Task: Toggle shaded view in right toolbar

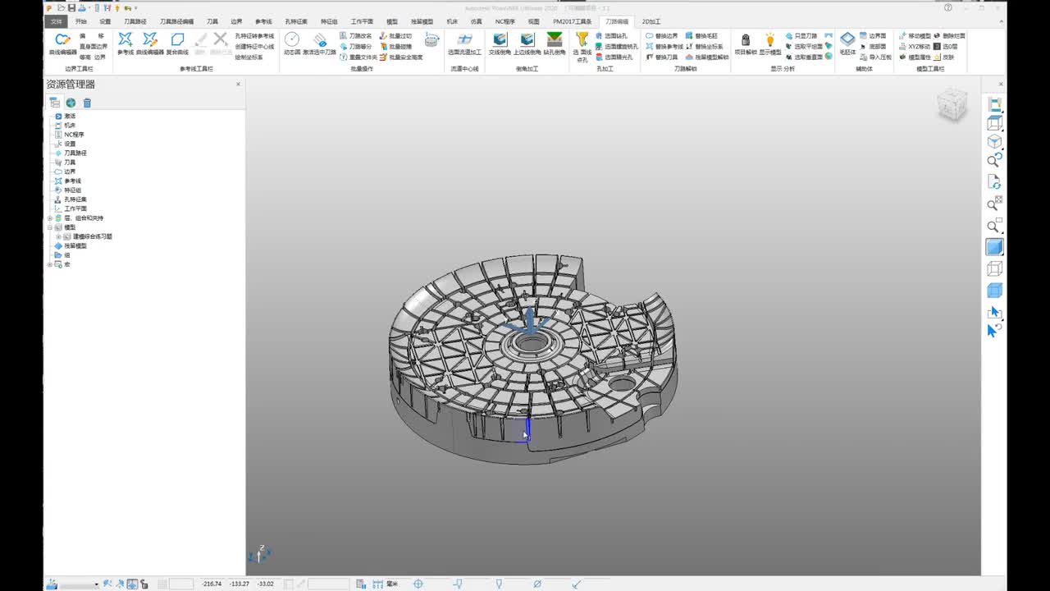Action: pyautogui.click(x=994, y=247)
